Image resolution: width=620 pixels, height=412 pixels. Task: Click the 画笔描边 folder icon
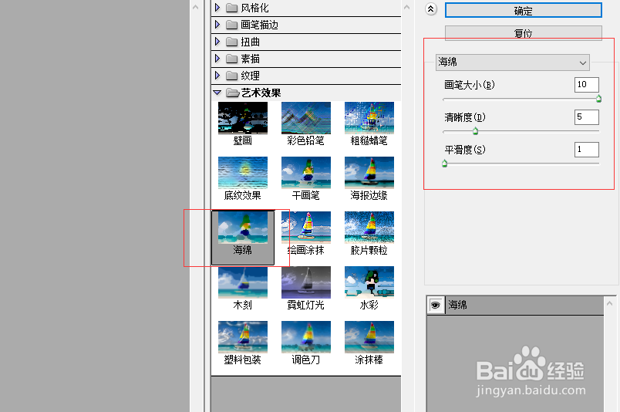pyautogui.click(x=231, y=25)
